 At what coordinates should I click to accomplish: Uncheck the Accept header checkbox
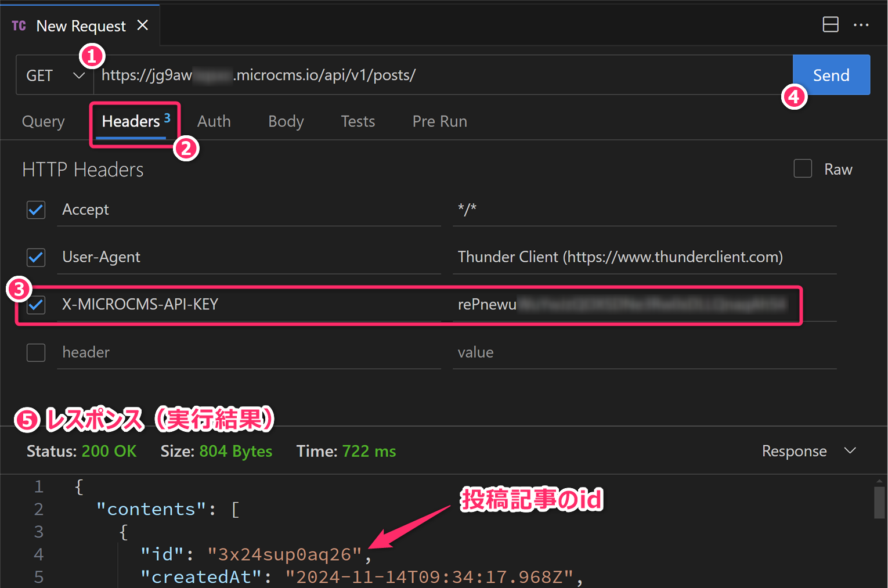point(36,210)
